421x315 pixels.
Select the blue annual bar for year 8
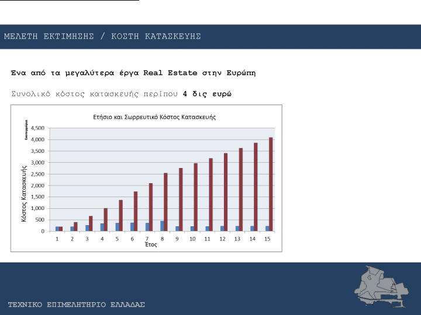coord(163,226)
